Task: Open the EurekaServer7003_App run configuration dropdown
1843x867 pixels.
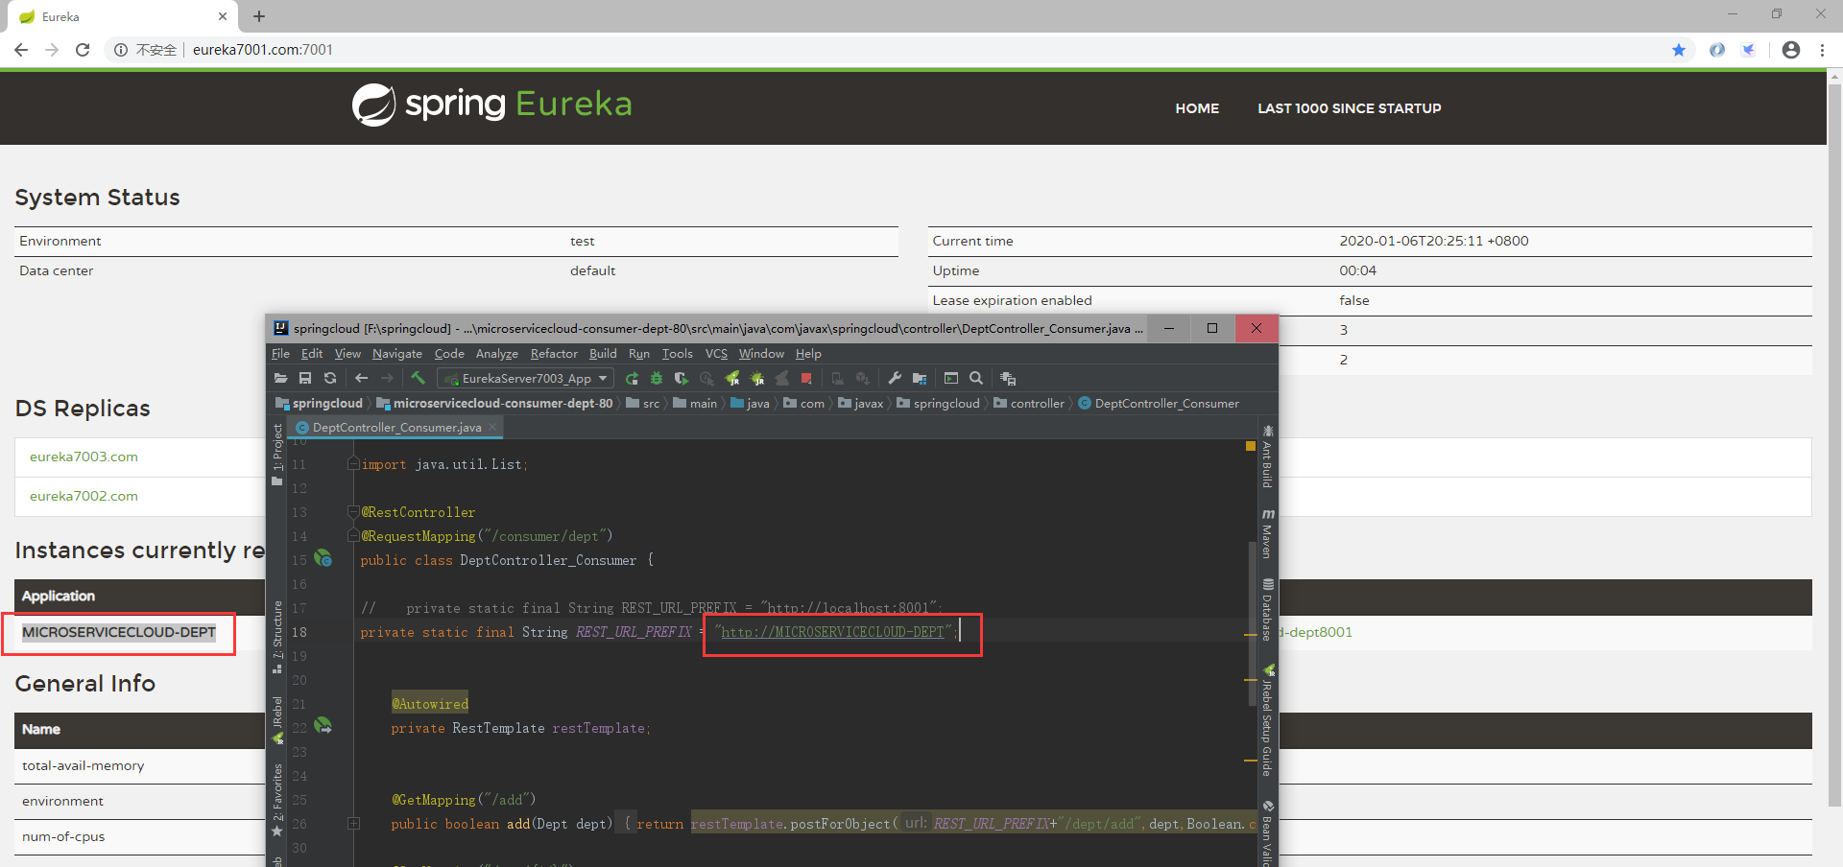Action: click(x=526, y=379)
